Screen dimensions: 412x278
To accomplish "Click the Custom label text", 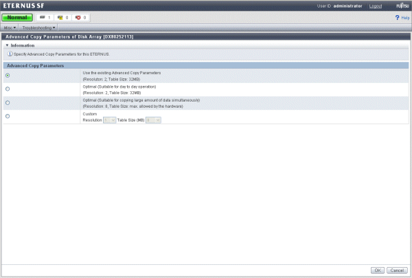I will coord(90,114).
